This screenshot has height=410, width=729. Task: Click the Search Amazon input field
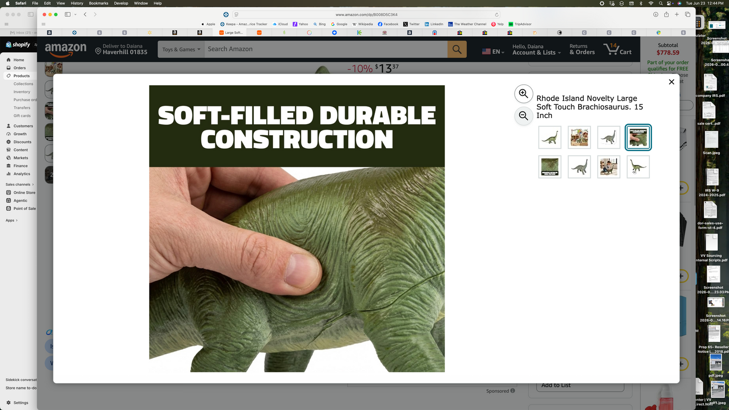[325, 49]
